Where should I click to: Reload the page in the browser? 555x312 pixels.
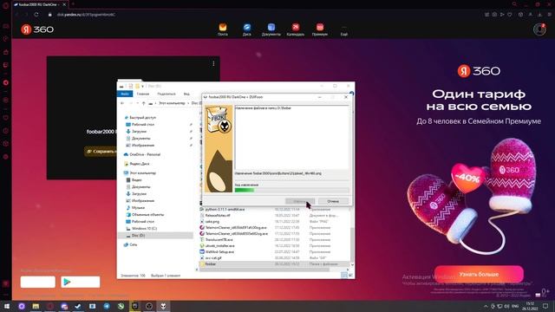point(36,15)
